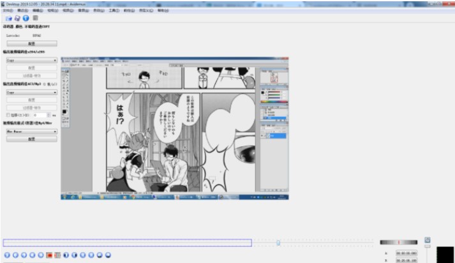Click the video decoder 配置 button under Lavcodec

32,43
